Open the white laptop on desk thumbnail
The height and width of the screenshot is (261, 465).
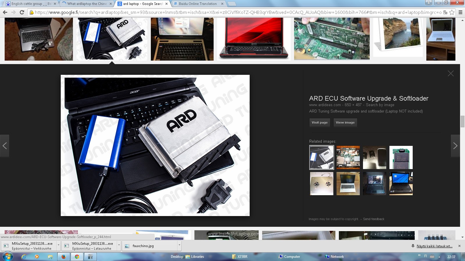click(x=441, y=39)
